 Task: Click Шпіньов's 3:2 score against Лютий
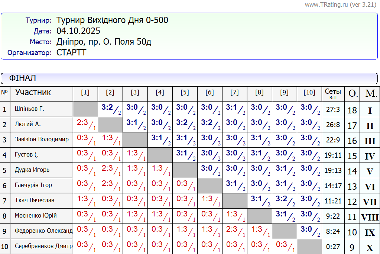[x=107, y=107]
